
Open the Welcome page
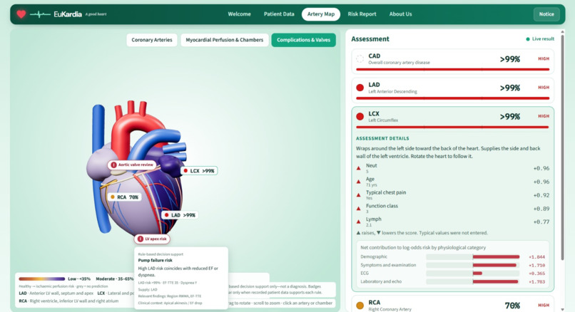pos(239,14)
